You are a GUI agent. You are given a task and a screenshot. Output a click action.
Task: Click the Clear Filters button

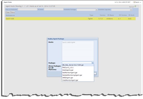pyautogui.click(x=10, y=12)
